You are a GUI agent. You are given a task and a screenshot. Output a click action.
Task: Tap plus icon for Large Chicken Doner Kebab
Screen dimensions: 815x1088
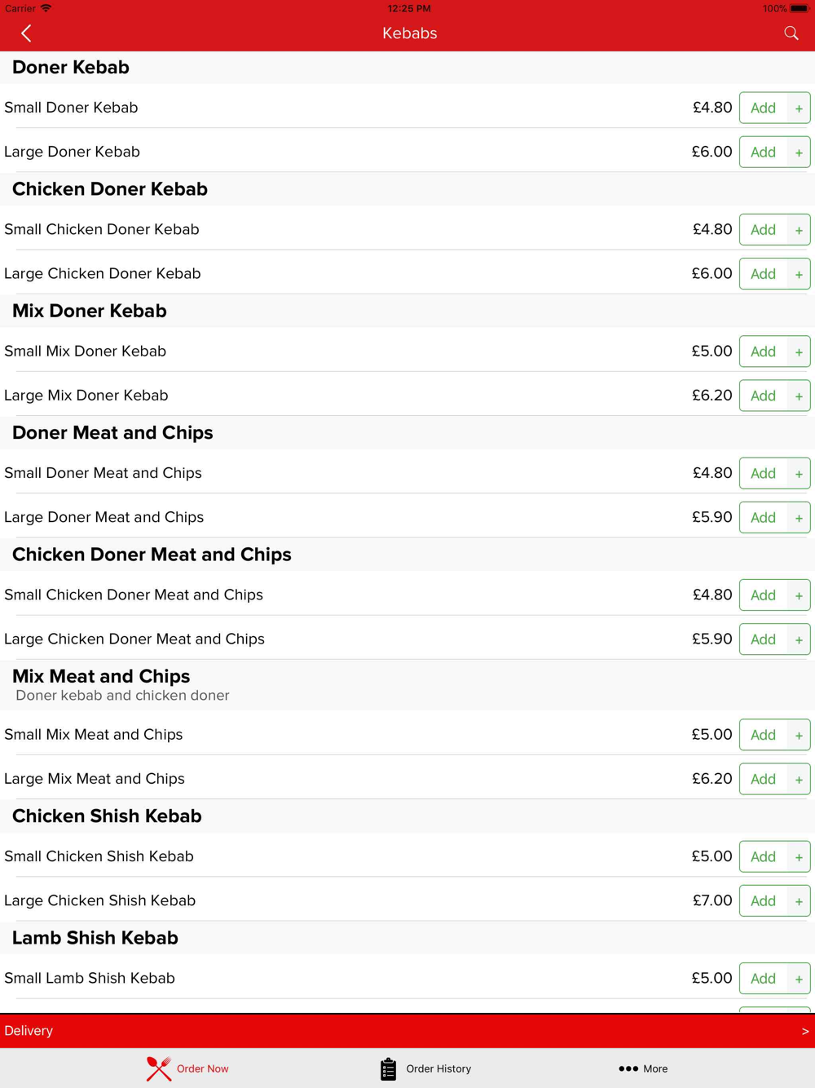coord(799,274)
